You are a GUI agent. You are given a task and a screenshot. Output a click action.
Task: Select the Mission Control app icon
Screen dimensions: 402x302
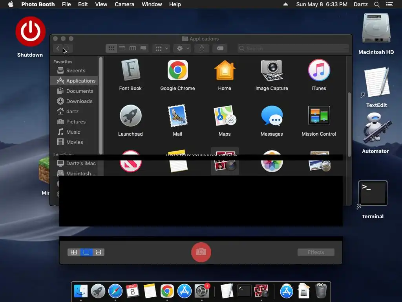pos(319,116)
